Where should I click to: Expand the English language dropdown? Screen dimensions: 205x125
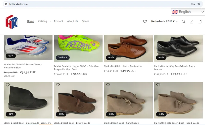(188, 12)
